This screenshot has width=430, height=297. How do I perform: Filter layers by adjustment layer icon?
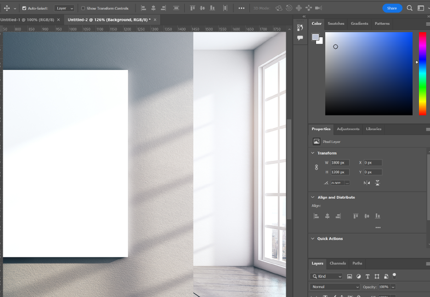pyautogui.click(x=358, y=276)
